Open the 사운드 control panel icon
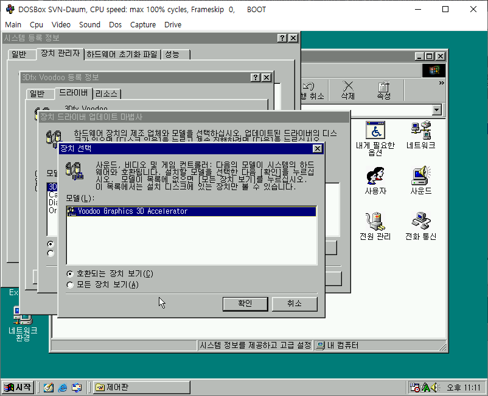 coord(421,181)
